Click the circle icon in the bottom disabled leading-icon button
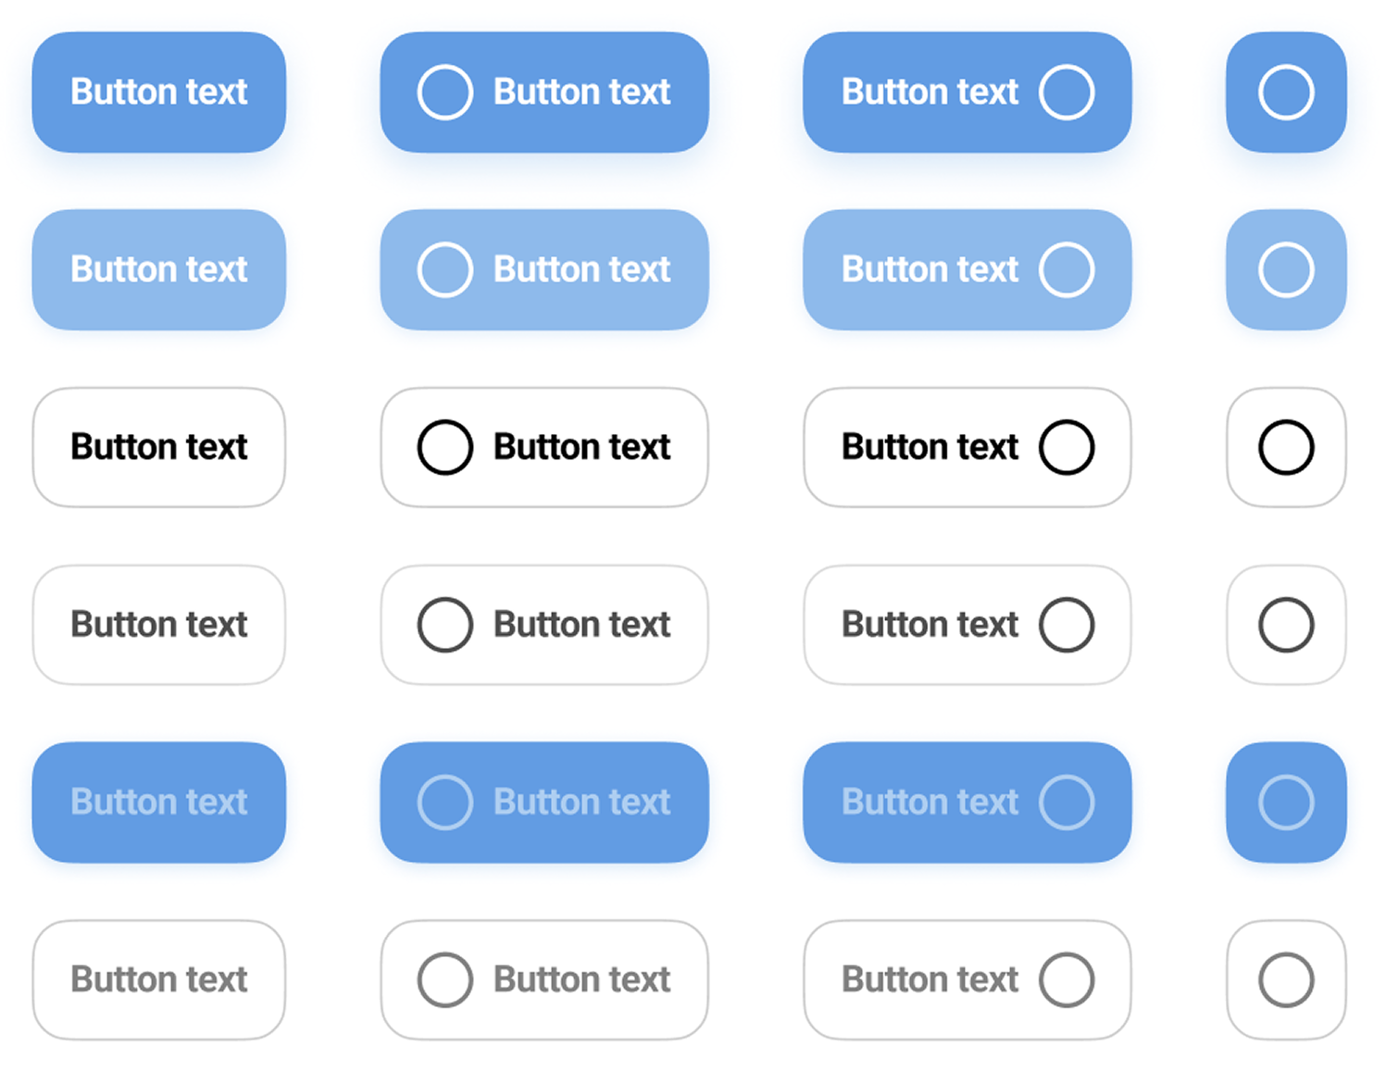Screen dimensions: 1386x1083 pyautogui.click(x=445, y=979)
